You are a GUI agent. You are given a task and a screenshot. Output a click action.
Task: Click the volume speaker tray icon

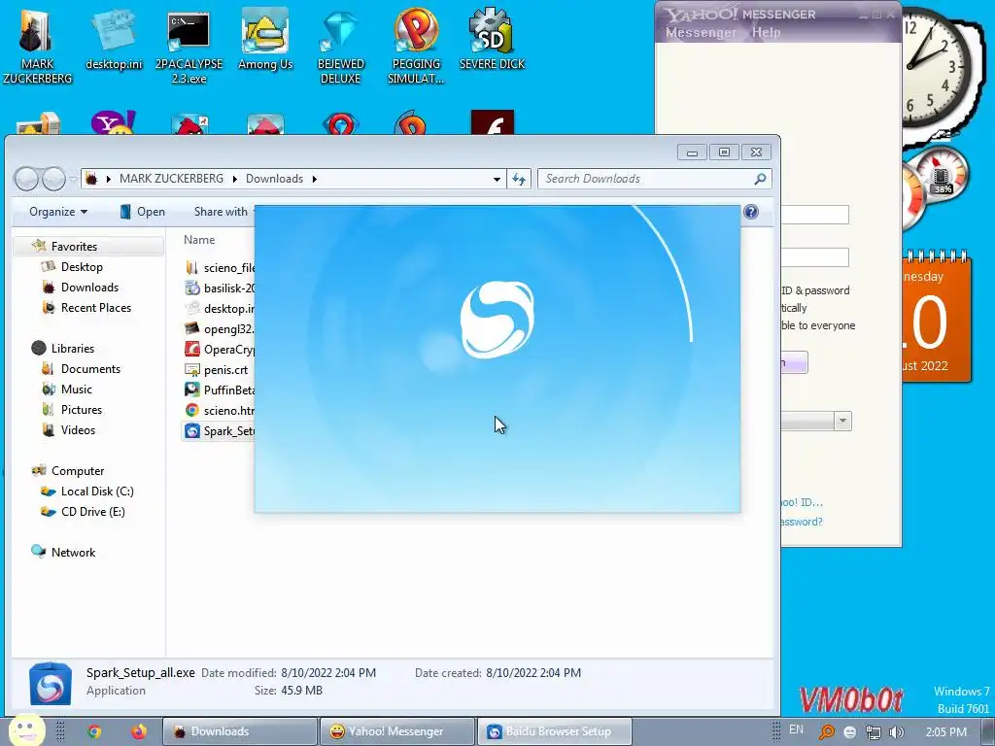[897, 732]
